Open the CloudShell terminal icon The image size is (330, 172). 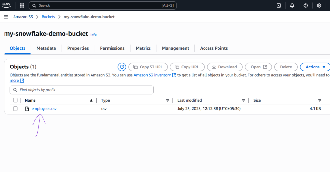[279, 5]
